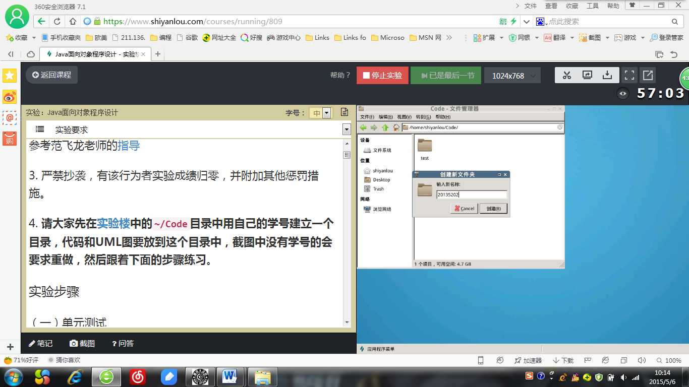Go up one folder in file manager

(x=385, y=127)
